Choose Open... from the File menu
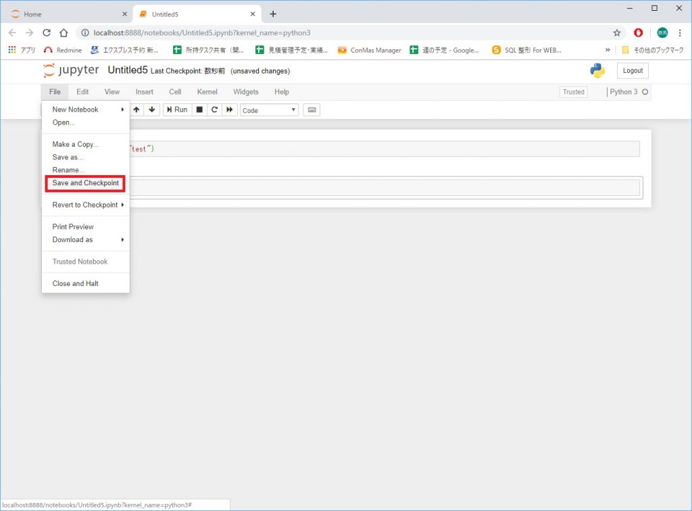Screen dimensions: 692x511 pos(86,122)
